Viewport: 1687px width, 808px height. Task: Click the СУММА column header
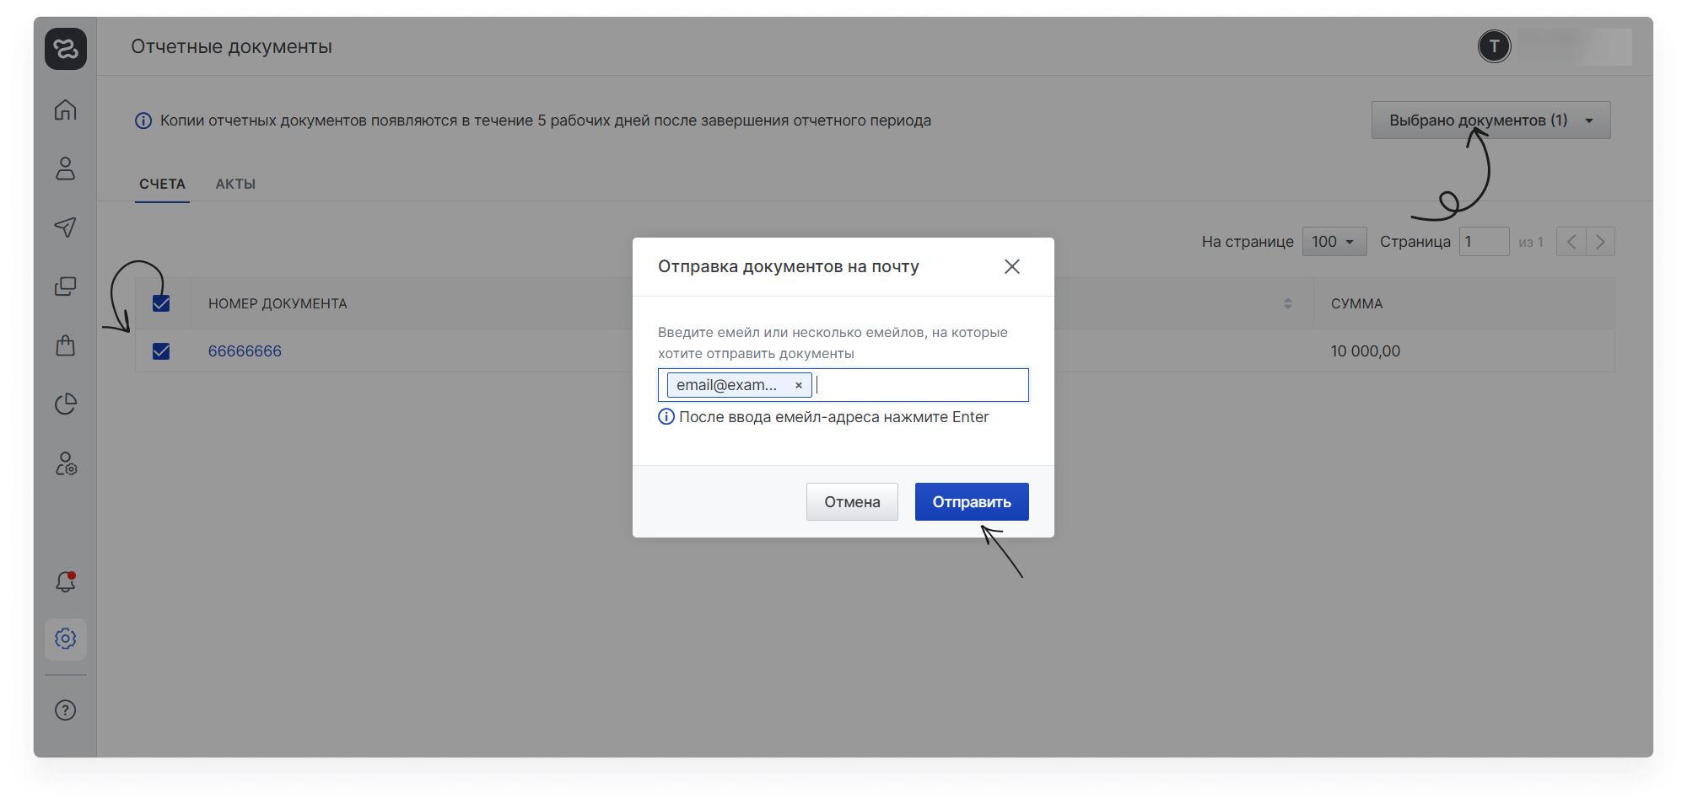[1356, 303]
